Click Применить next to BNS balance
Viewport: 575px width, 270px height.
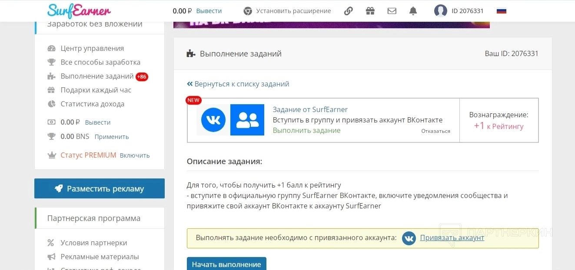pos(112,137)
